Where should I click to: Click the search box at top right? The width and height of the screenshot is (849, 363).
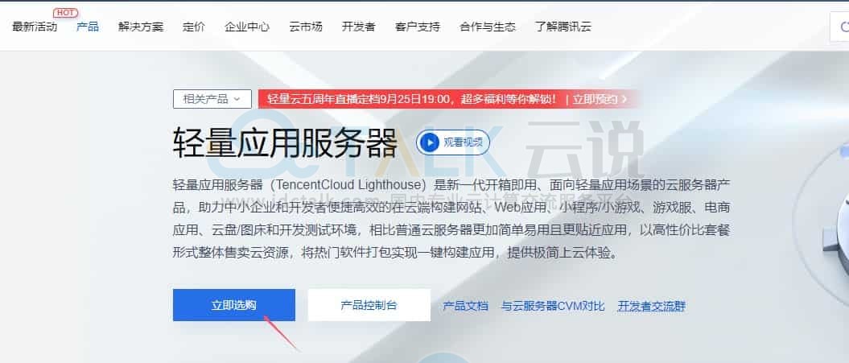pyautogui.click(x=840, y=27)
